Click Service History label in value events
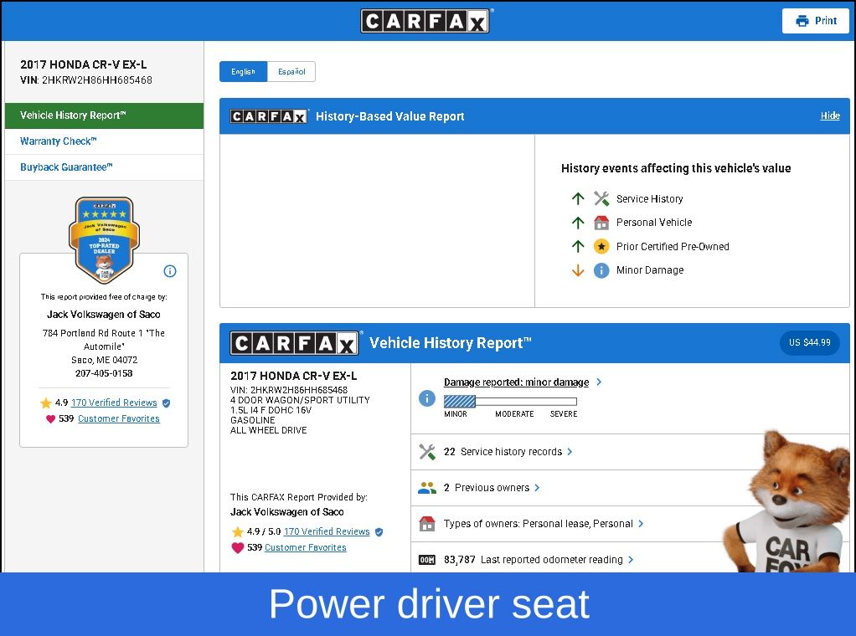This screenshot has width=856, height=636. (x=650, y=199)
